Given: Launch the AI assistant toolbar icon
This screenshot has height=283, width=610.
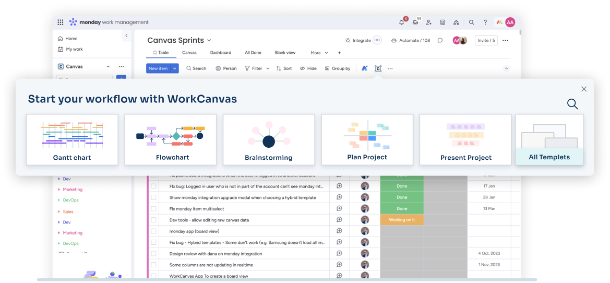Looking at the screenshot, I should 365,68.
